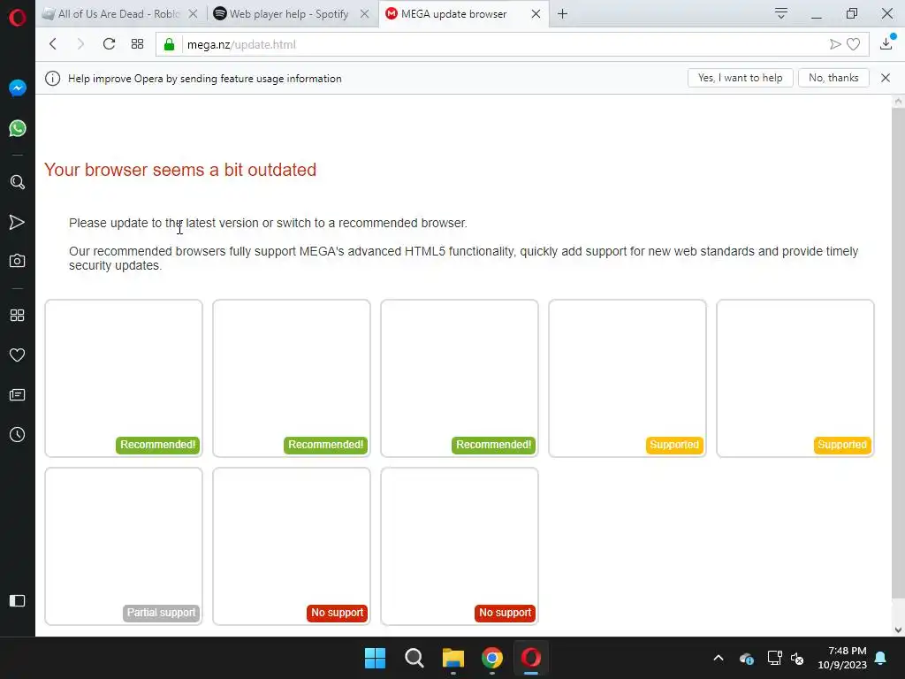Click No, thanks button
The image size is (905, 679).
(833, 78)
